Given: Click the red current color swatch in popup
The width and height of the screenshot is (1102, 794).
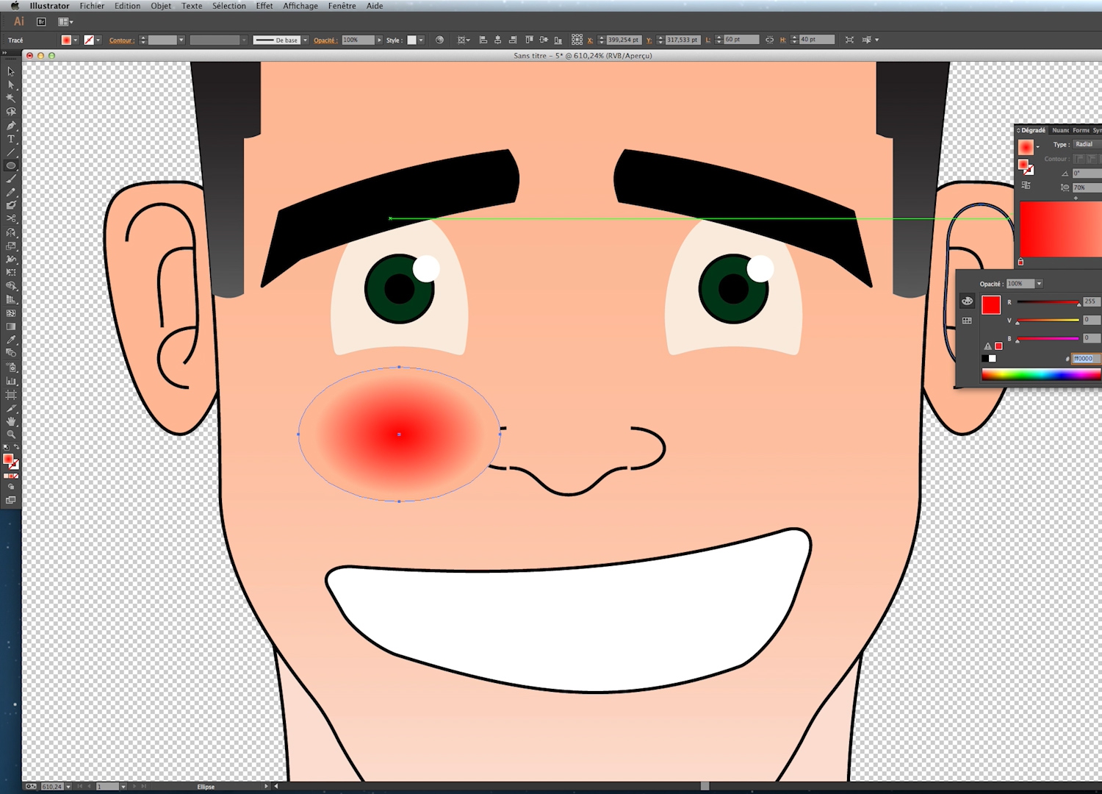Looking at the screenshot, I should pos(991,304).
